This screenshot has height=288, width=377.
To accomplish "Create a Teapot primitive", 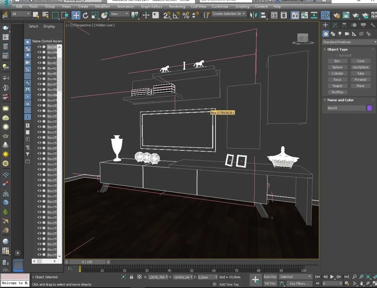I will coord(337,86).
